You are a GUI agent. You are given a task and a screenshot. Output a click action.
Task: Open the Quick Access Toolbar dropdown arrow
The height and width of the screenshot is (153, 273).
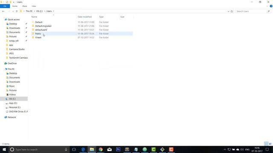point(14,2)
